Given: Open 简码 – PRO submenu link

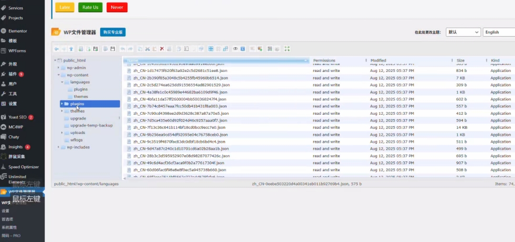Looking at the screenshot, I should tap(11, 235).
